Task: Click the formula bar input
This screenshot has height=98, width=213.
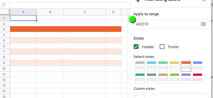Action: 70,5
